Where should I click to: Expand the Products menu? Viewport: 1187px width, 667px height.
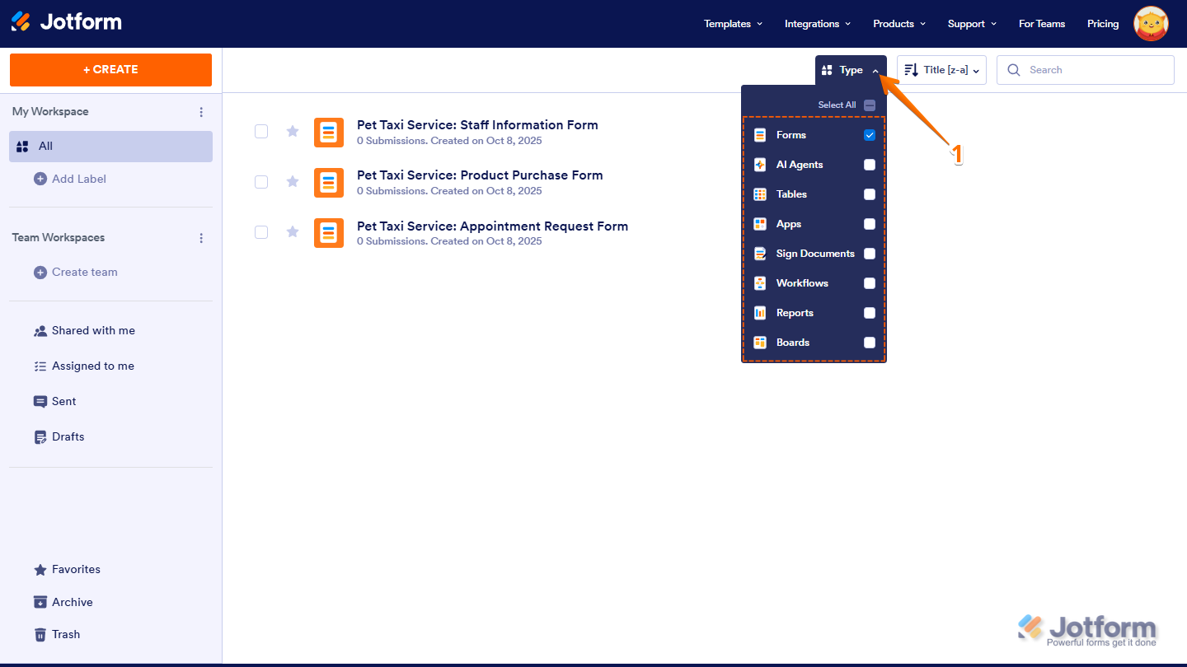[899, 24]
